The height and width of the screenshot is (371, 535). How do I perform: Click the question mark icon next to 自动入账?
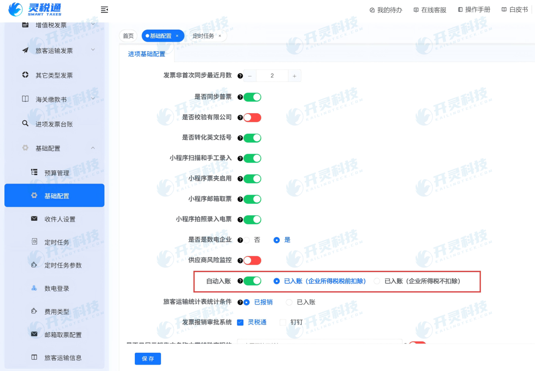(240, 281)
